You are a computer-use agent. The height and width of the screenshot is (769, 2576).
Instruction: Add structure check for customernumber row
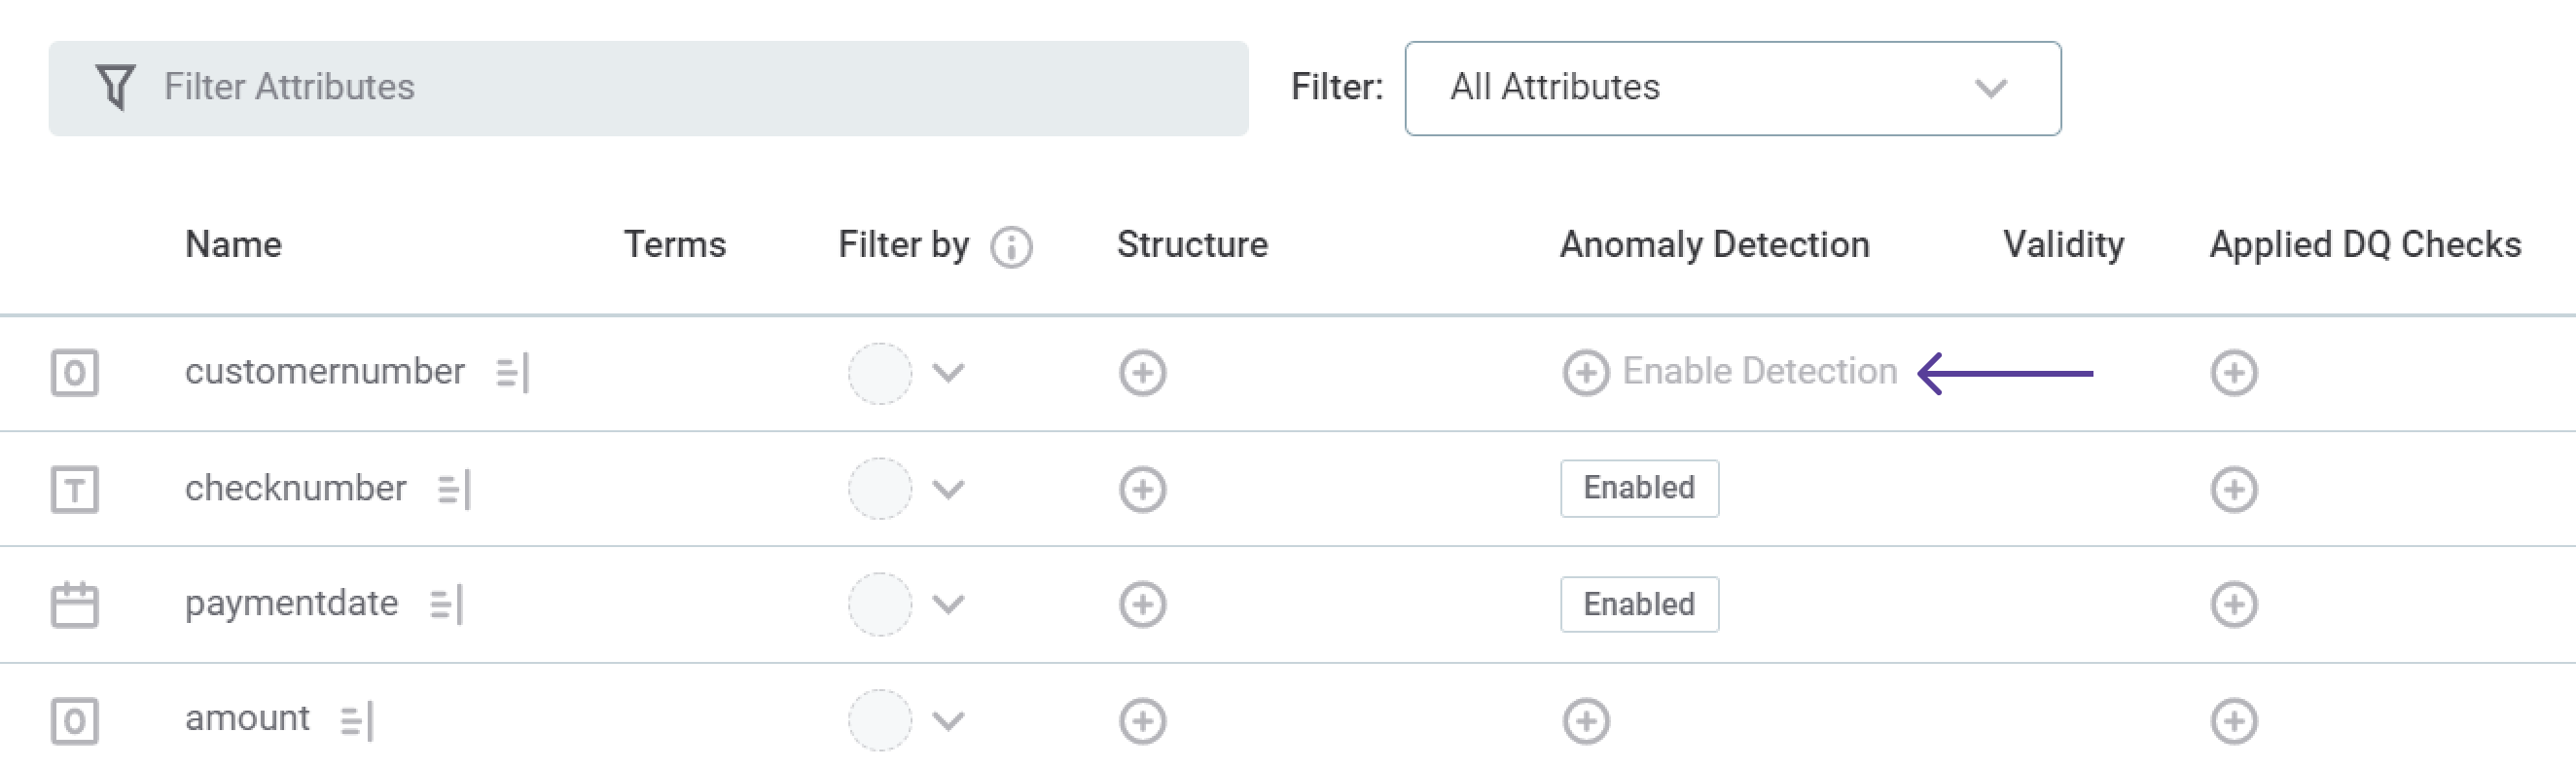[x=1142, y=373]
